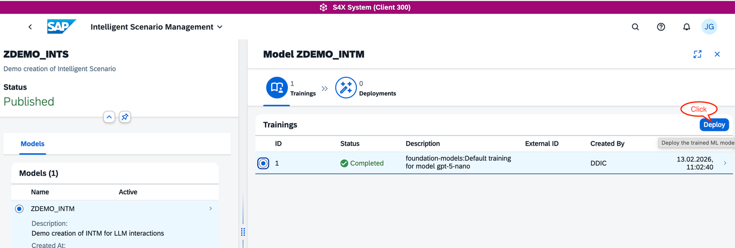Viewport: 735px width, 248px height.
Task: Click the DDIC created-by cell
Action: (599, 163)
